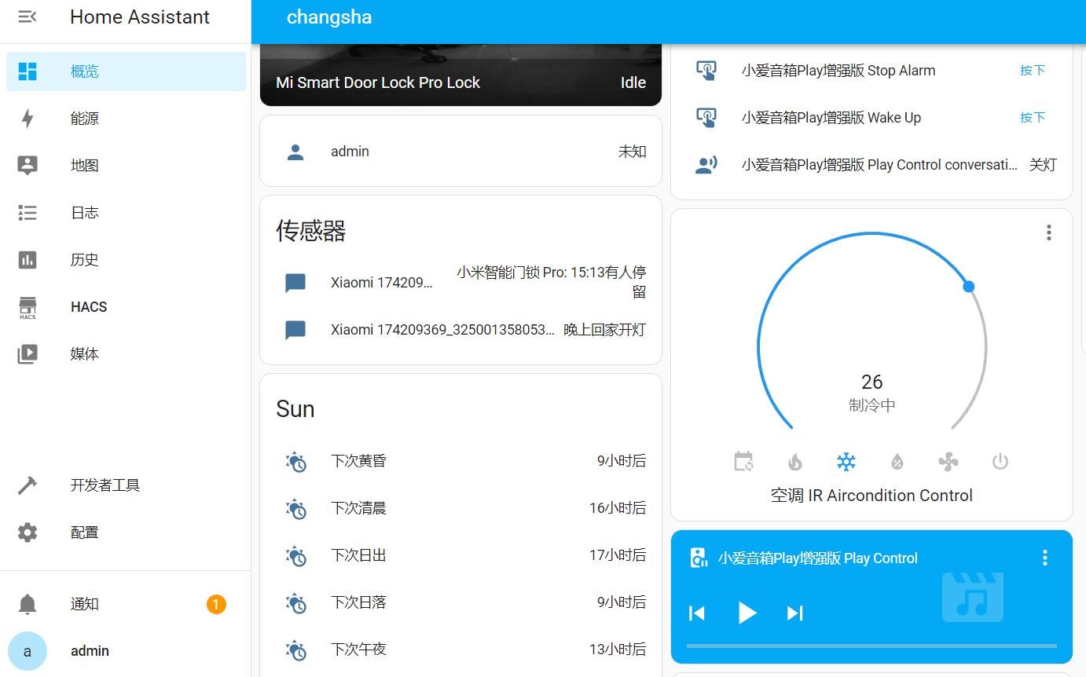Click the speaking-person conversation icon
Screen dimensions: 1086x677
click(x=706, y=165)
